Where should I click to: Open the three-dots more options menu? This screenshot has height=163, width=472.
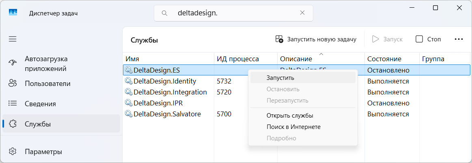pyautogui.click(x=459, y=39)
